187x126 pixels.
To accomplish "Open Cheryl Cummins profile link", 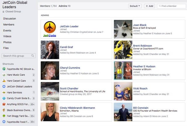I will [x=70, y=68].
